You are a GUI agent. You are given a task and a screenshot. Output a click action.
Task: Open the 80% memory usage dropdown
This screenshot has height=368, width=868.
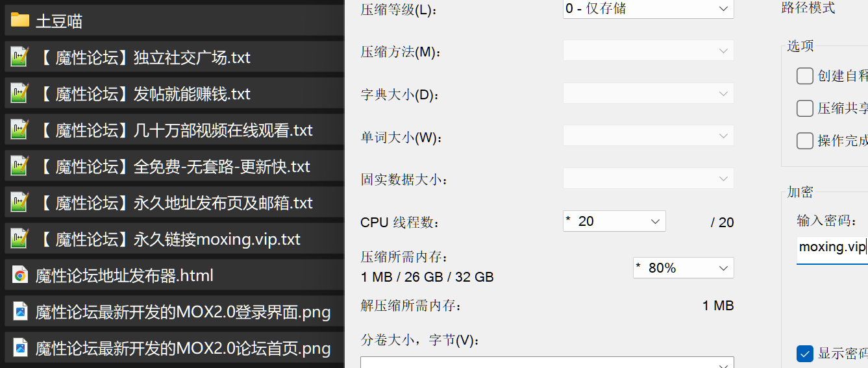pos(683,268)
